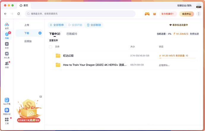The height and width of the screenshot is (131, 205).
Task: Click the 大小 column header
Action: click(133, 47)
